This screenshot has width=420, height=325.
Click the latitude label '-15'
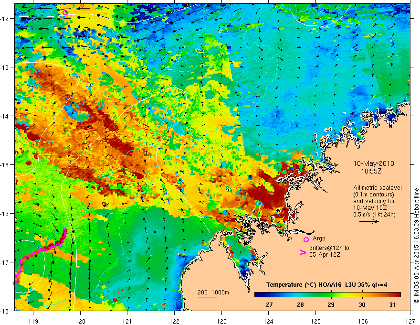tap(5, 164)
